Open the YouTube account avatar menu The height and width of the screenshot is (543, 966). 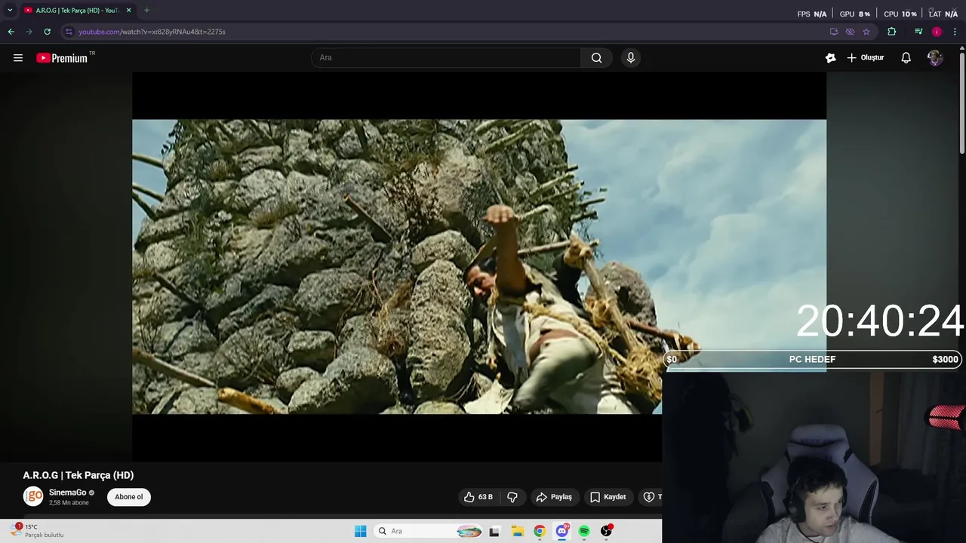[x=935, y=57]
